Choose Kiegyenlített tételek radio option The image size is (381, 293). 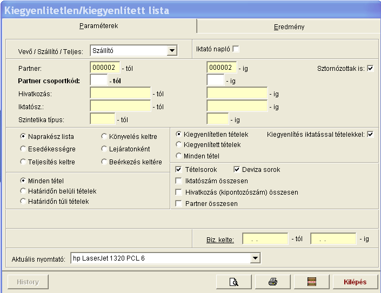tap(178, 145)
